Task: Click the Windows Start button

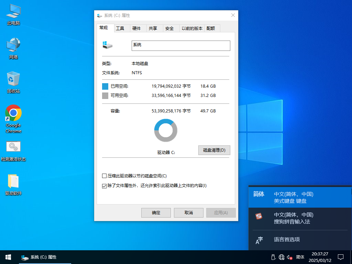Action: pos(8,257)
